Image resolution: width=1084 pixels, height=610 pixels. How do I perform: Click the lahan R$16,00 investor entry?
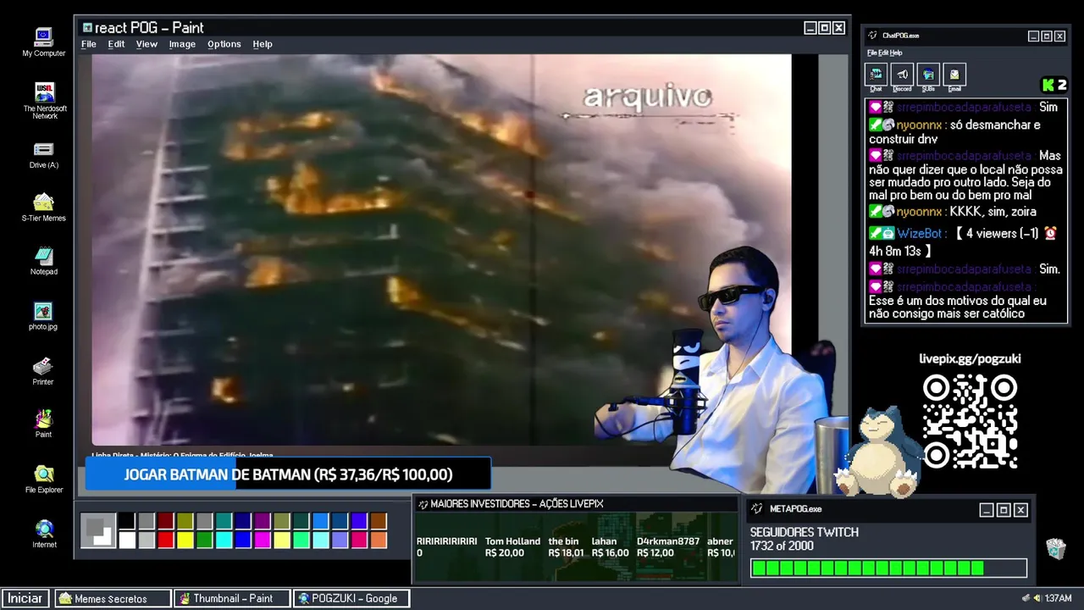[x=610, y=547]
